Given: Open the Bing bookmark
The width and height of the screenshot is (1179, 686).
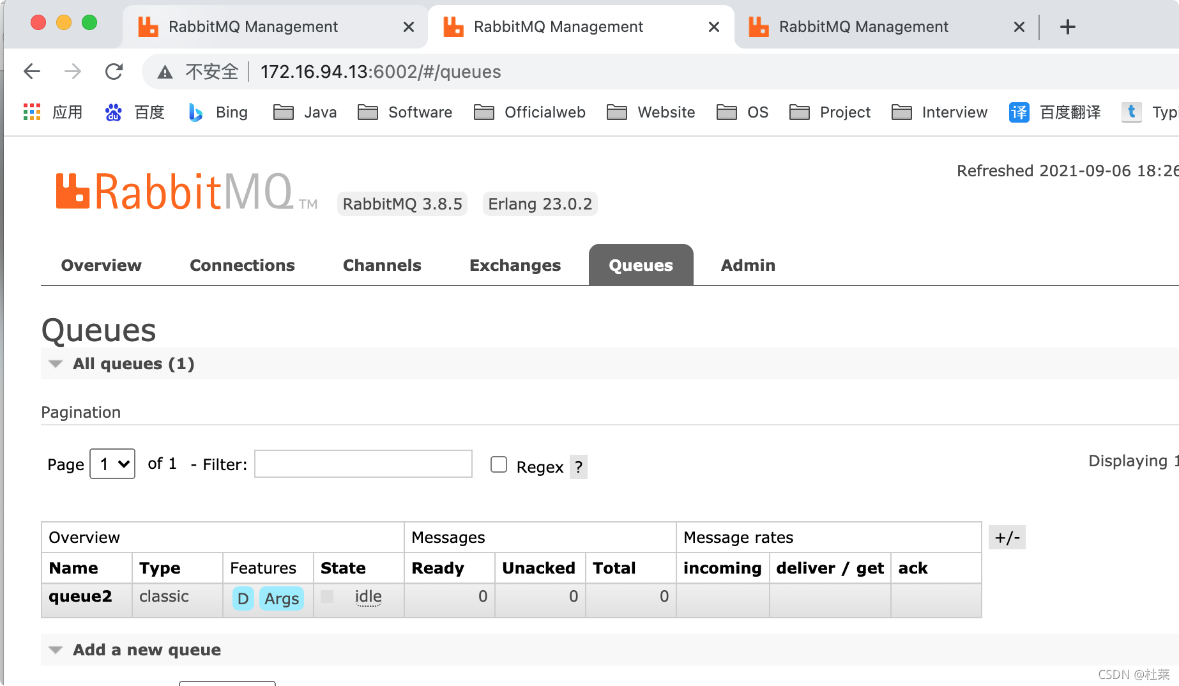Looking at the screenshot, I should tap(217, 112).
